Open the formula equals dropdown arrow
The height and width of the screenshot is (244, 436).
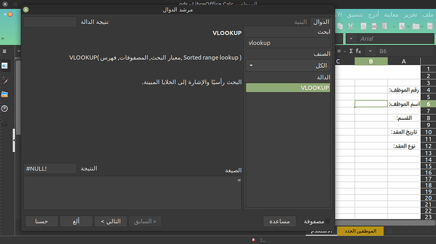[x=344, y=51]
